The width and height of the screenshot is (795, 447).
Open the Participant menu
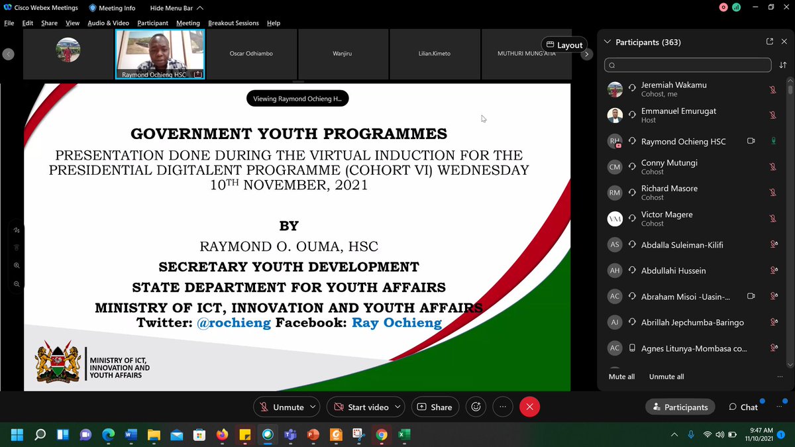click(x=152, y=23)
